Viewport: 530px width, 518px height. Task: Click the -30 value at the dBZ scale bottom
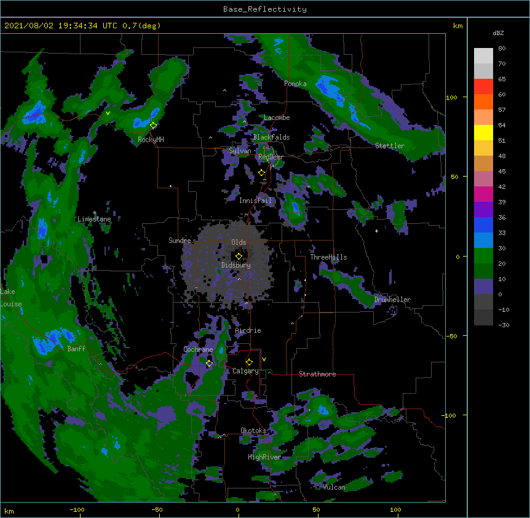click(x=504, y=325)
